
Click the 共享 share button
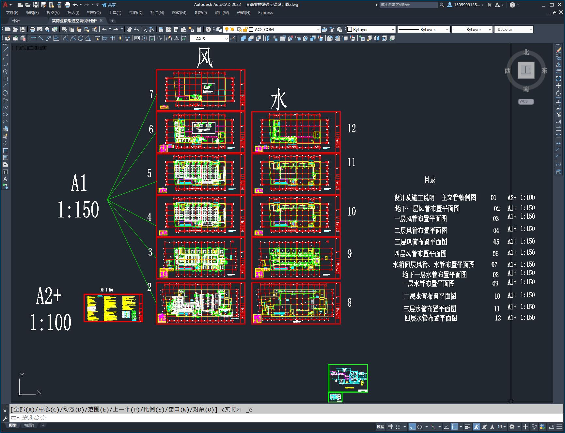(x=109, y=5)
